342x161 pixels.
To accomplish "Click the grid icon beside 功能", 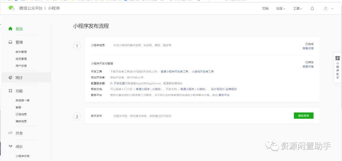I will (x=10, y=91).
